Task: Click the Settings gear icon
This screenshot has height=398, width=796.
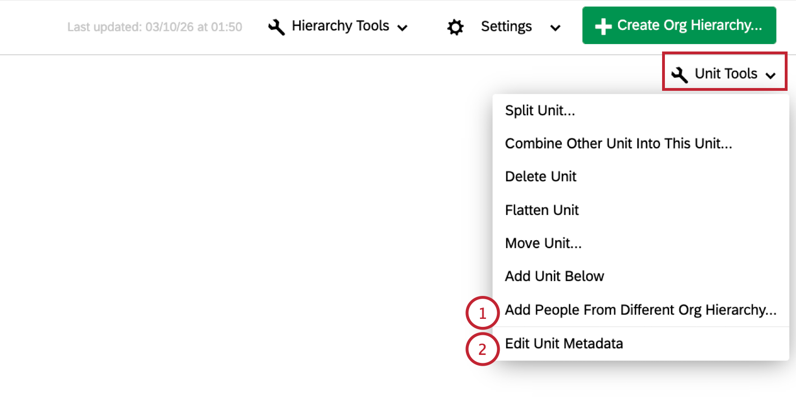Action: [x=455, y=27]
